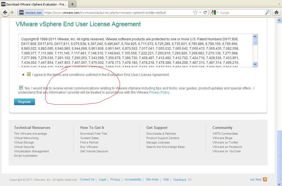Reload the page using the refresh icon
This screenshot has width=282, height=186.
click(205, 13)
